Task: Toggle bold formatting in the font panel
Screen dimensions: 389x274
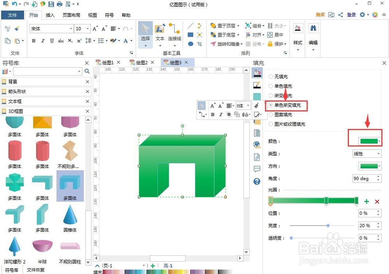Action: (x=33, y=41)
